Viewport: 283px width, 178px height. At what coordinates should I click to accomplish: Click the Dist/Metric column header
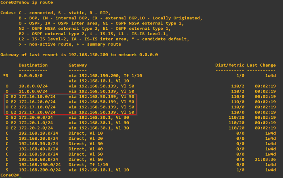[x=230, y=65]
